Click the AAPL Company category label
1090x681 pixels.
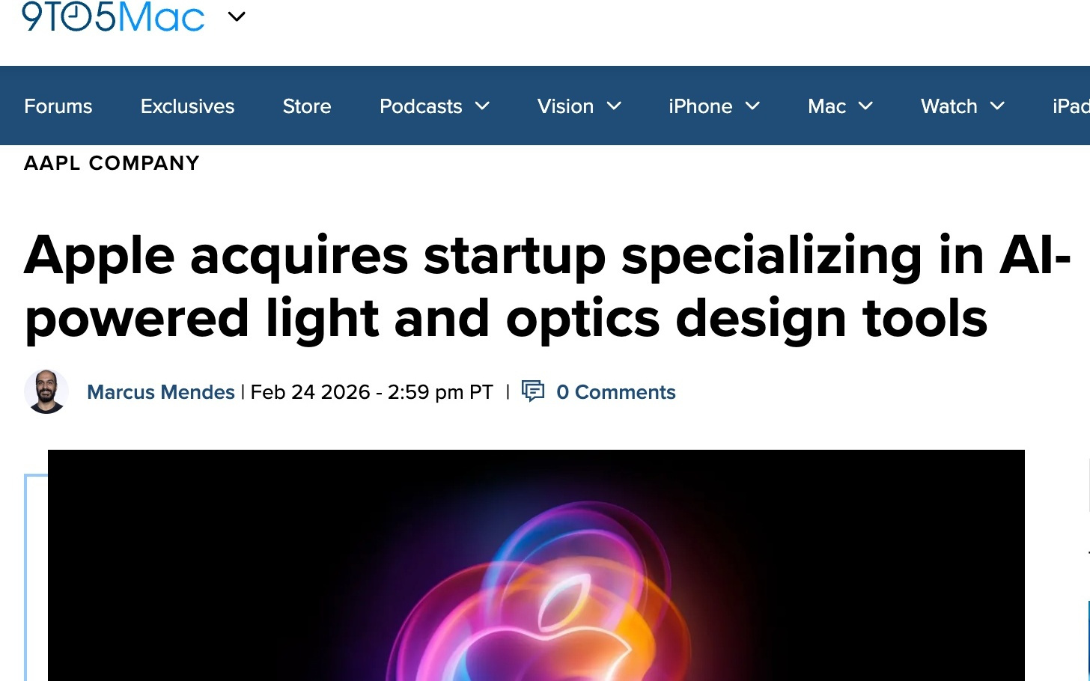(112, 163)
